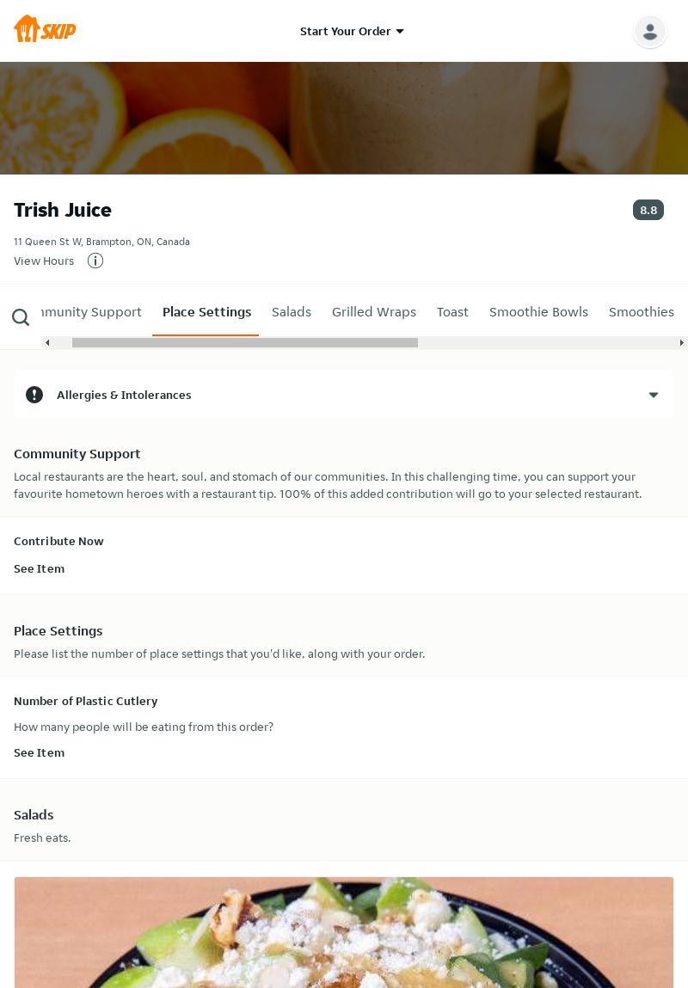
Task: Switch to the Salads tab
Action: pyautogui.click(x=292, y=312)
